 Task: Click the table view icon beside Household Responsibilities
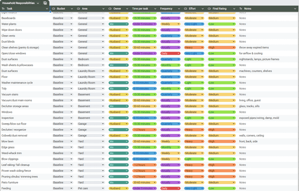point(45,3)
